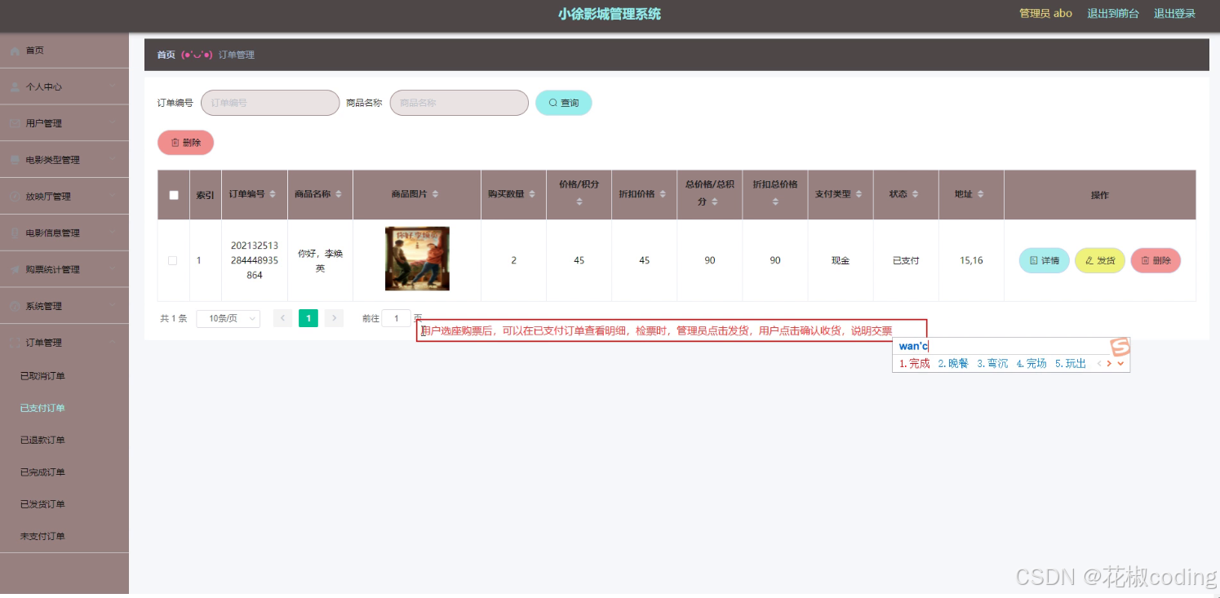Focus the 订单编号 search input

coord(270,103)
